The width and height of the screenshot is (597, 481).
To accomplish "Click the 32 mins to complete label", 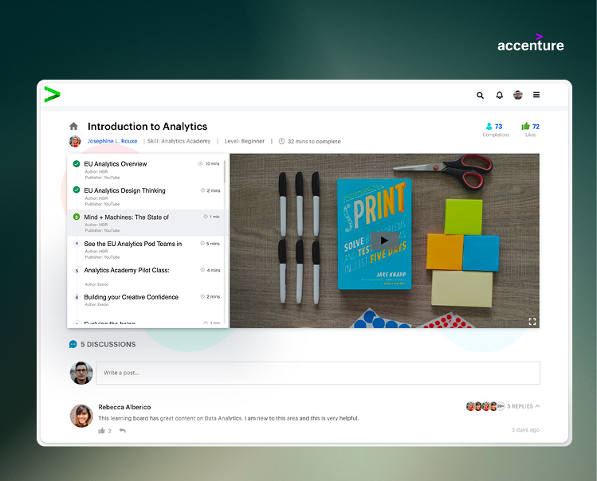I will click(314, 141).
